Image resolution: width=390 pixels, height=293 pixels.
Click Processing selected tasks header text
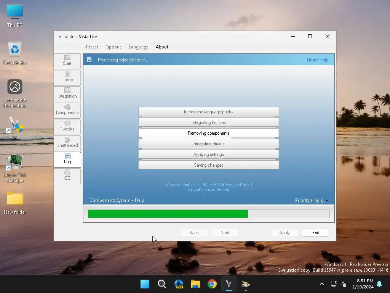click(123, 60)
